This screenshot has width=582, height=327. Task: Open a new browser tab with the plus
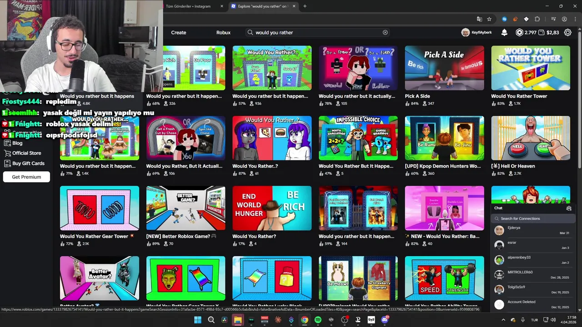(x=305, y=6)
